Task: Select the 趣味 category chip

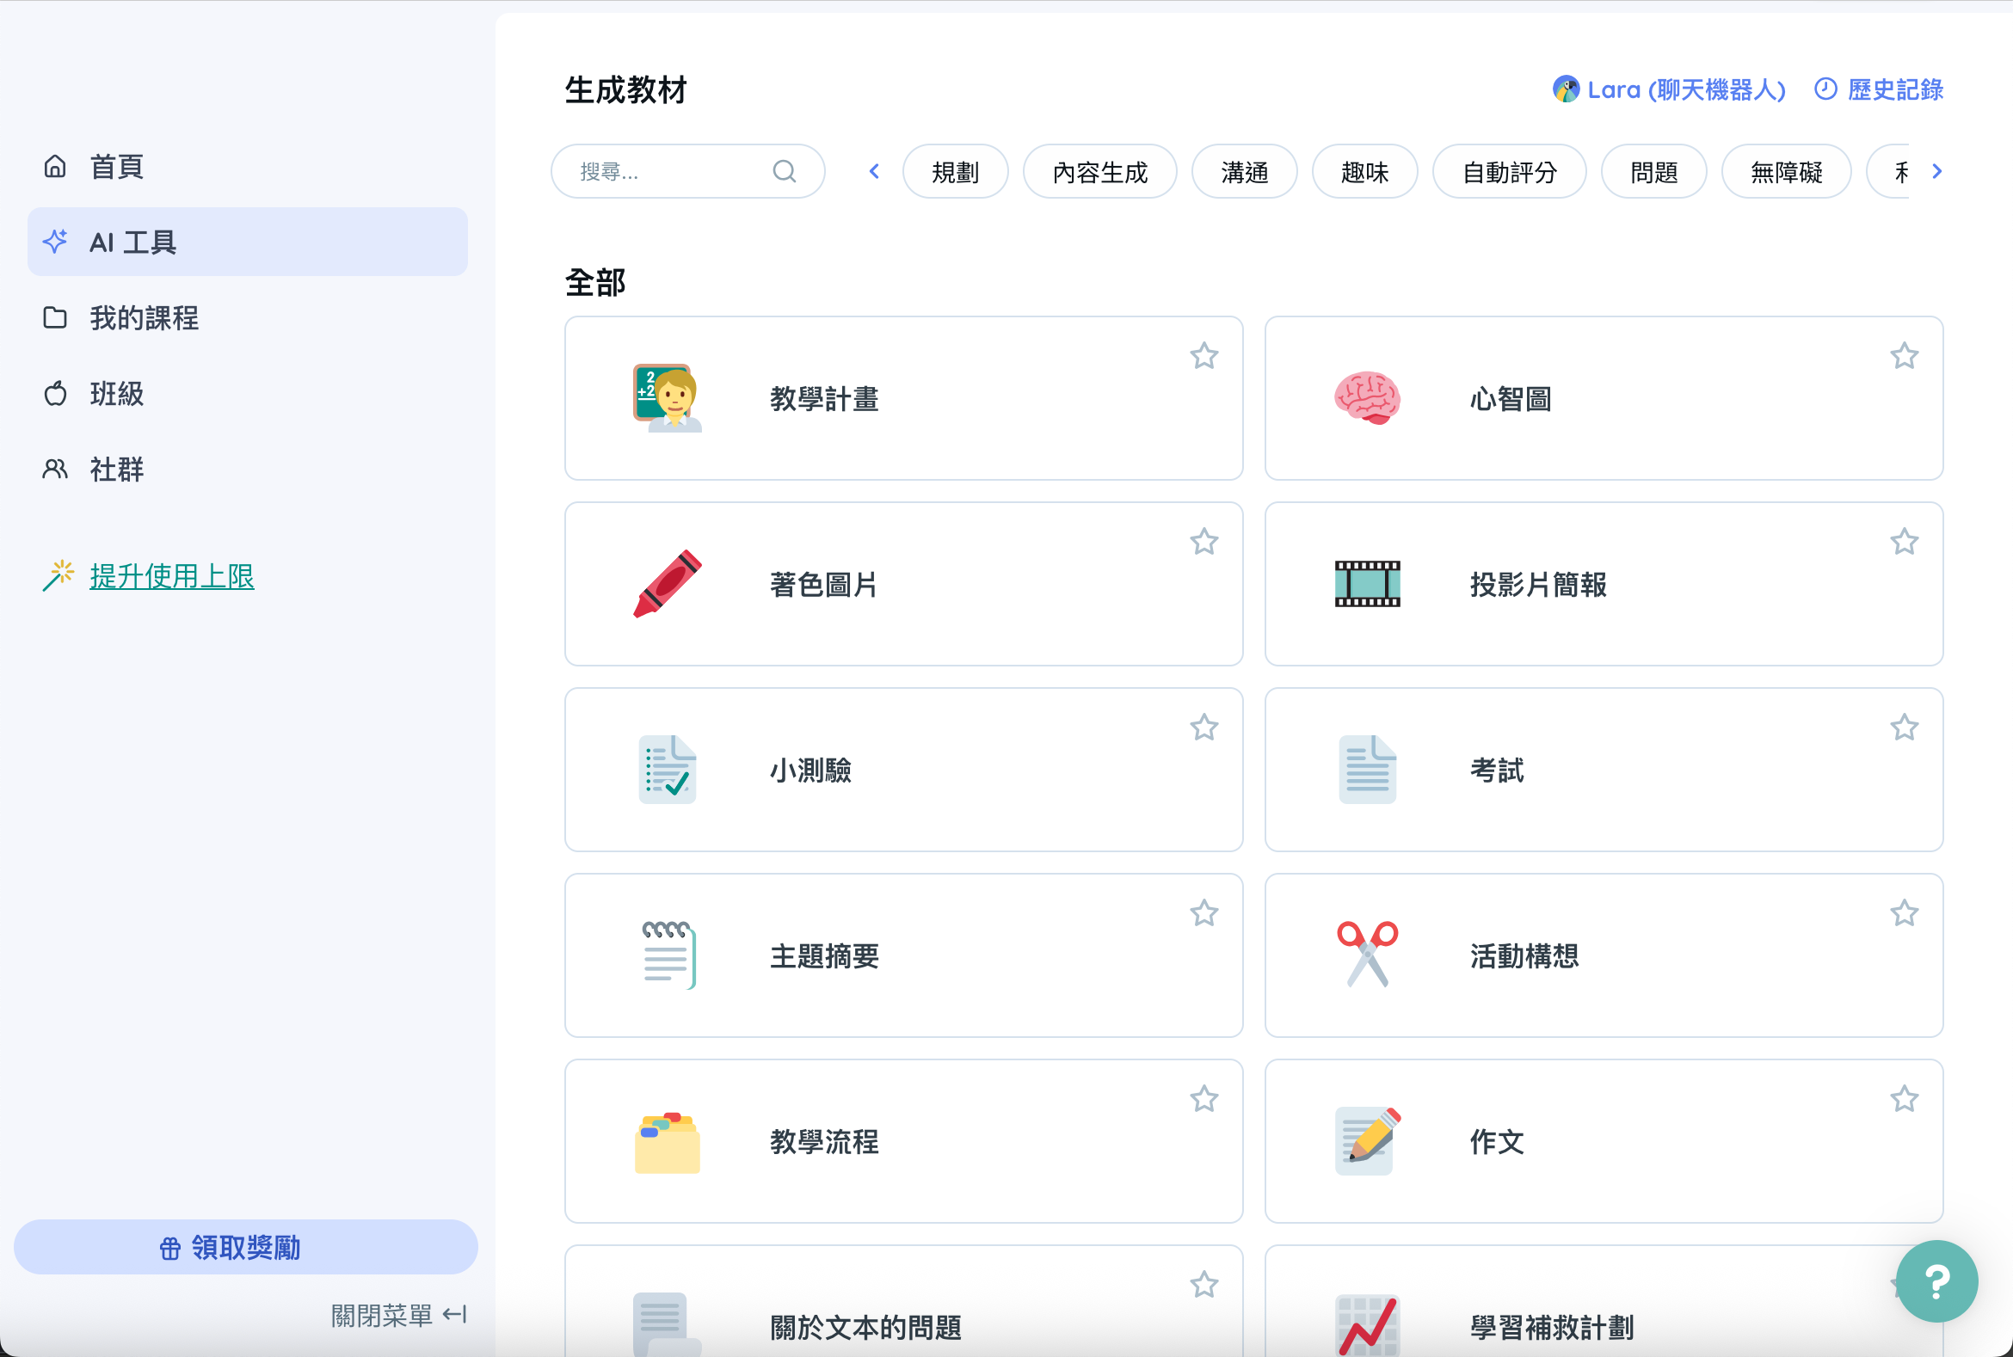Action: [x=1364, y=171]
